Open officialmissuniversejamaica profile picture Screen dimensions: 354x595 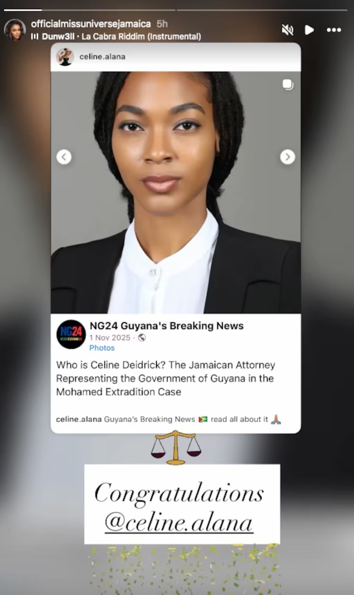click(15, 30)
